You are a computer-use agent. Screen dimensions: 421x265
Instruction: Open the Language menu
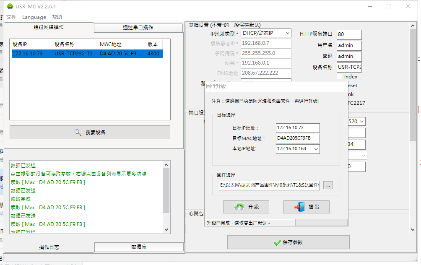[x=34, y=17]
